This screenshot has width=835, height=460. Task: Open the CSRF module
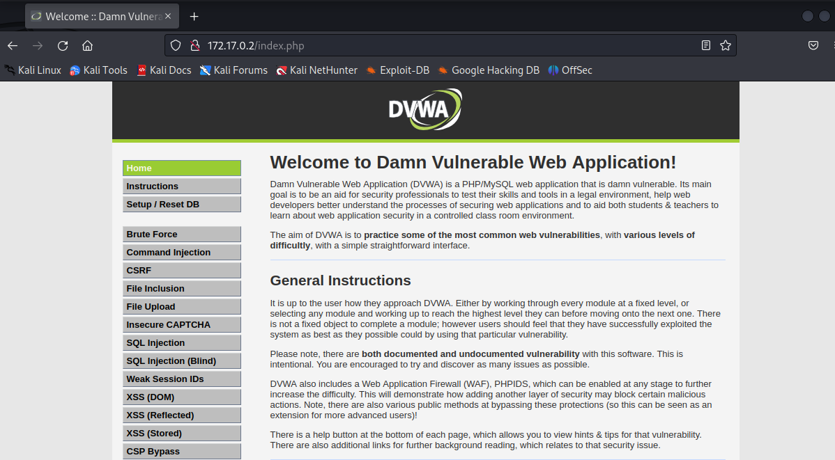(x=182, y=270)
